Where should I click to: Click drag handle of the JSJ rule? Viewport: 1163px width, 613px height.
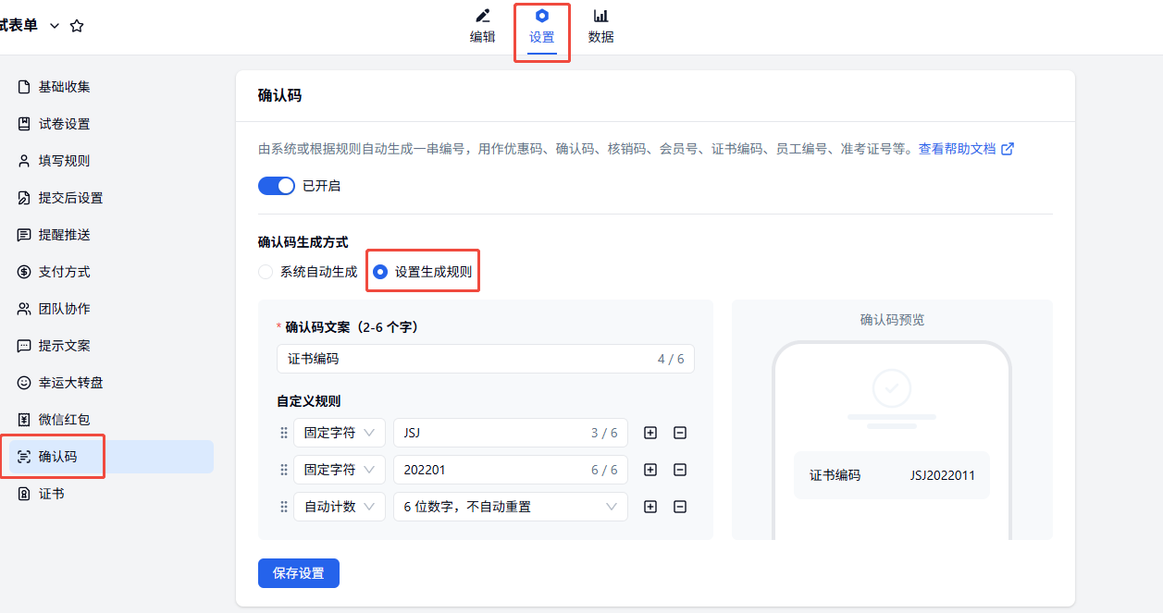[284, 433]
